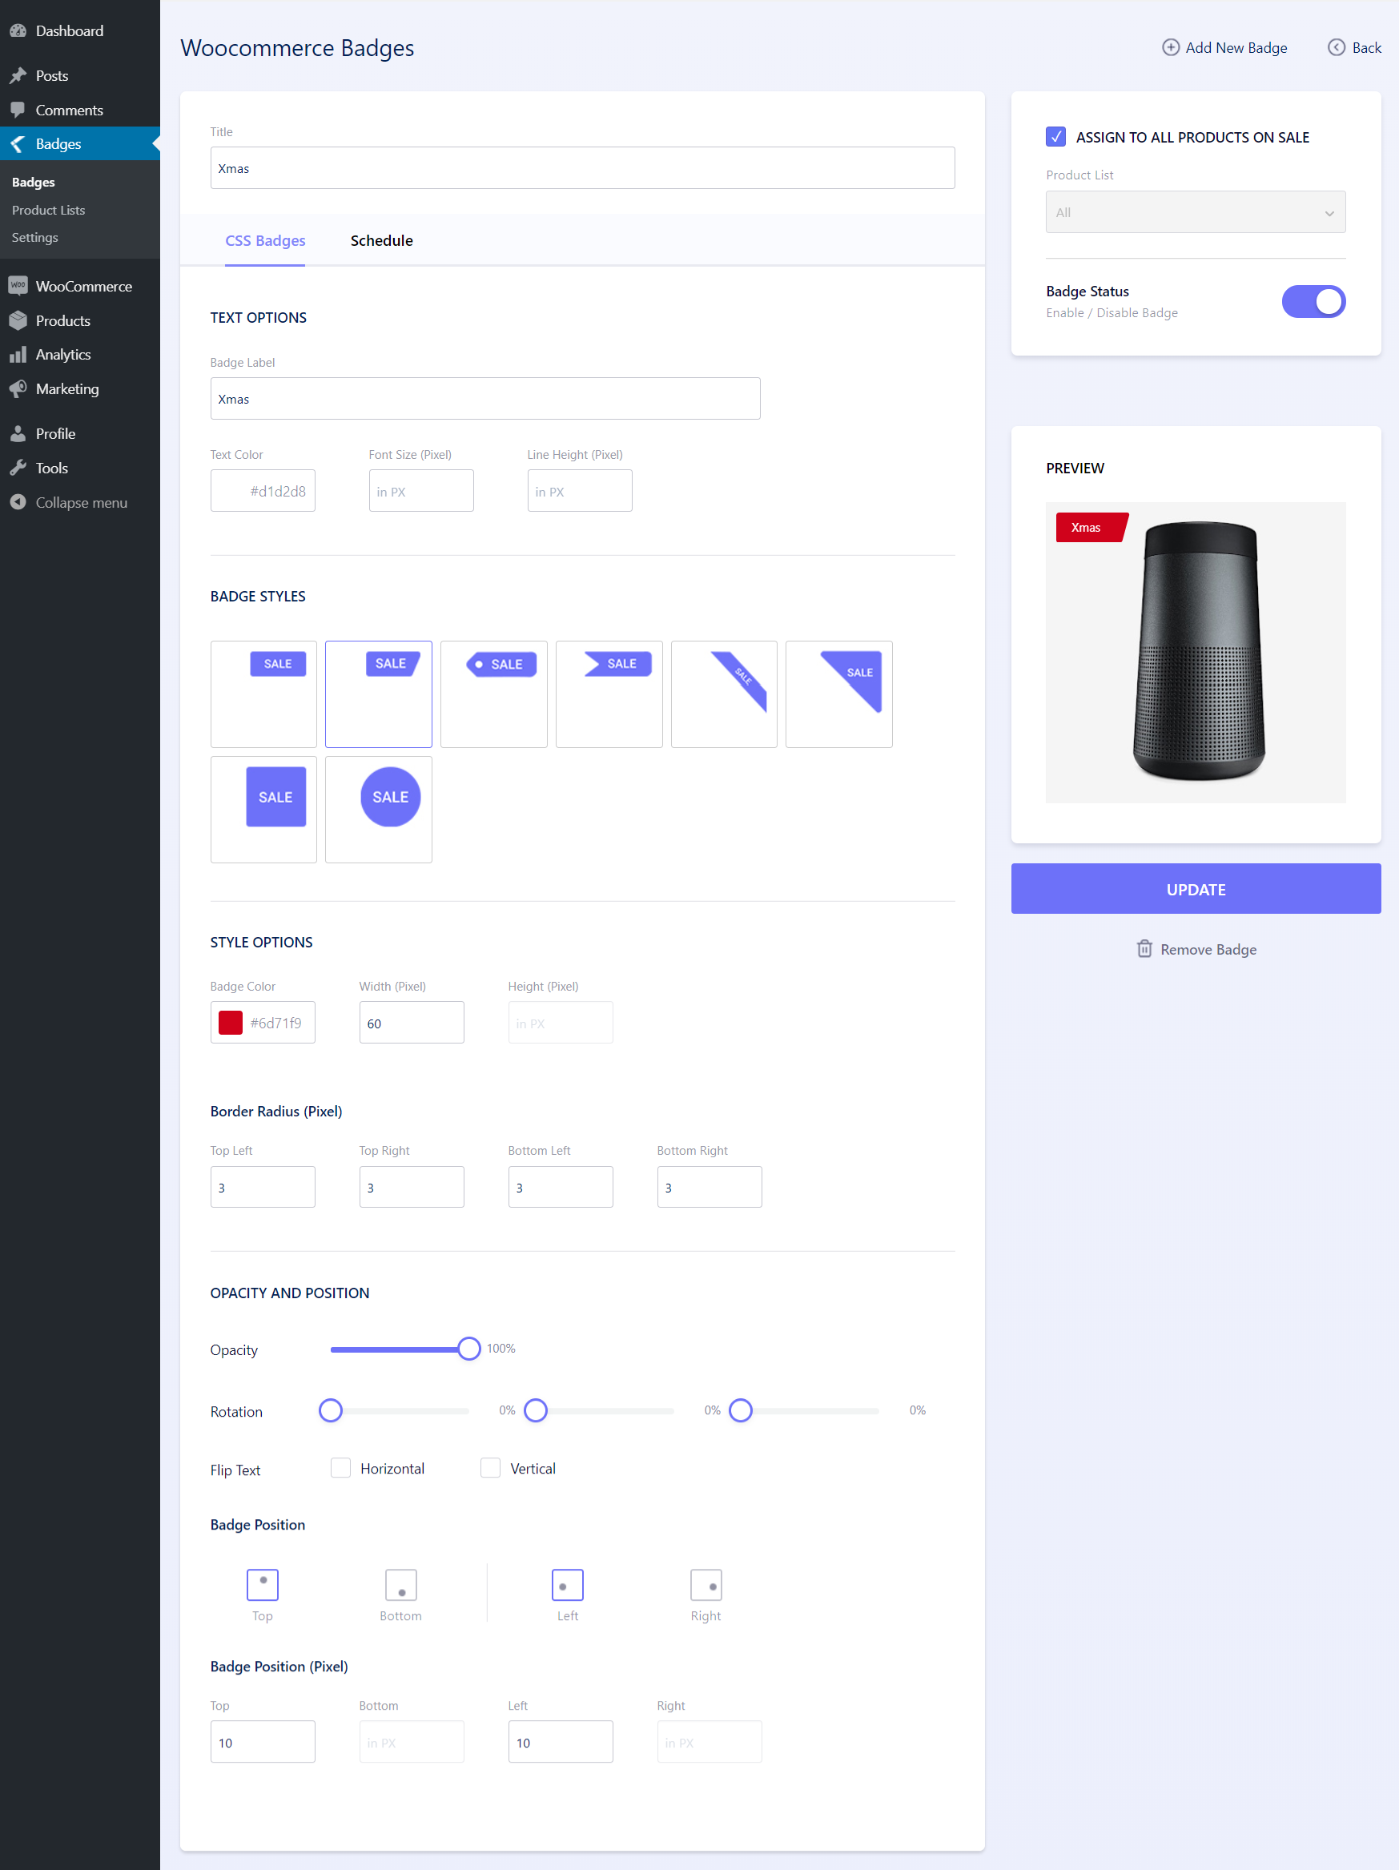The height and width of the screenshot is (1870, 1399).
Task: Click the Analytics bar chart icon
Action: click(x=18, y=354)
